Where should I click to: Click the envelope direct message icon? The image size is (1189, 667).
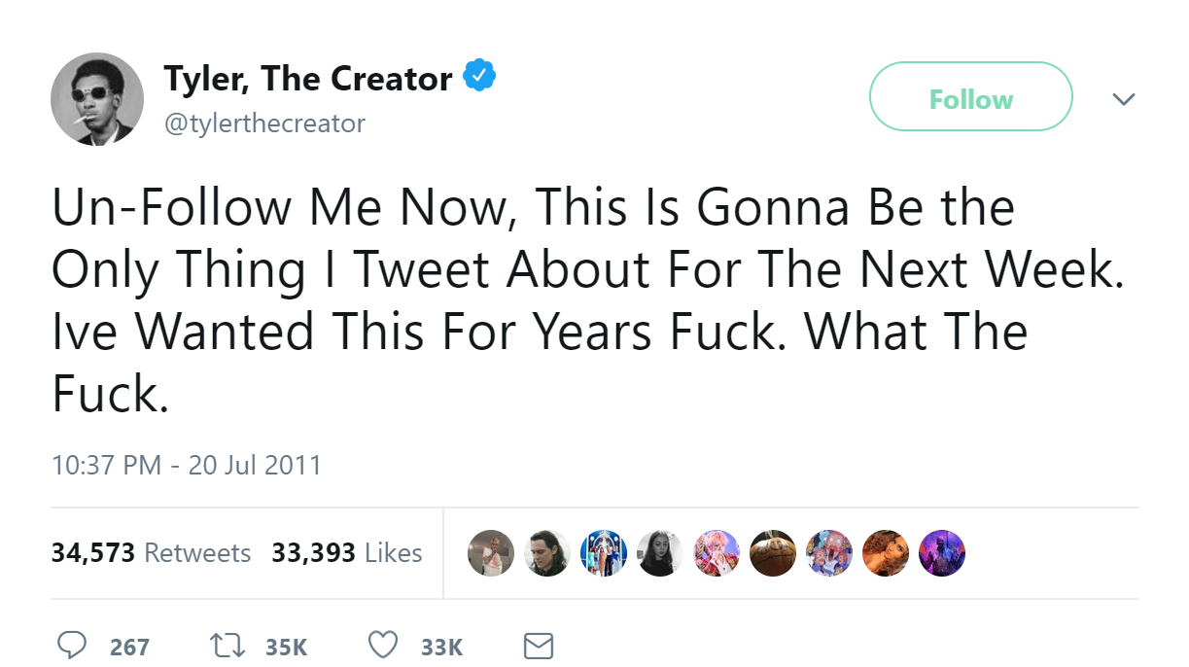538,646
